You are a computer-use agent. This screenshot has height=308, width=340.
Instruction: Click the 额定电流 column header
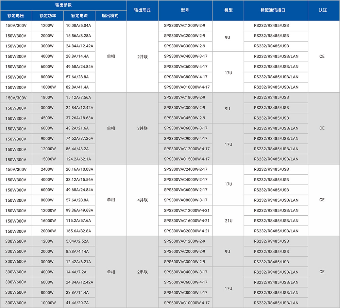click(79, 16)
